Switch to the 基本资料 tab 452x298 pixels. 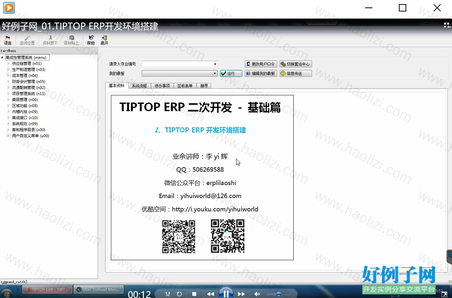tap(117, 85)
